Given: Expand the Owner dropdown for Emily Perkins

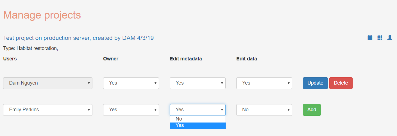Looking at the screenshot, I should (x=131, y=110).
